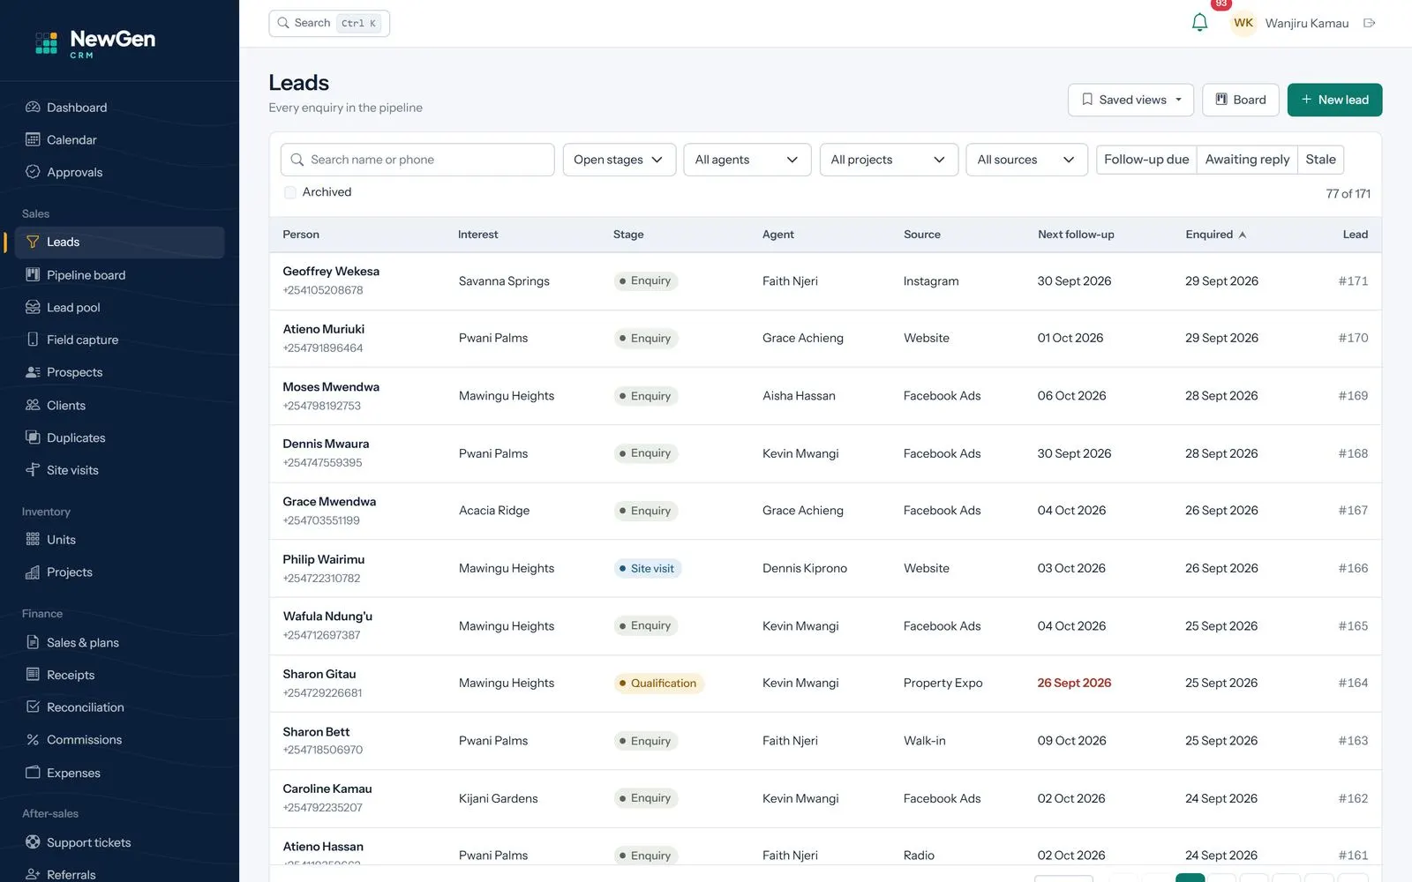This screenshot has width=1412, height=882.
Task: Click the Search name or phone field
Action: [417, 160]
